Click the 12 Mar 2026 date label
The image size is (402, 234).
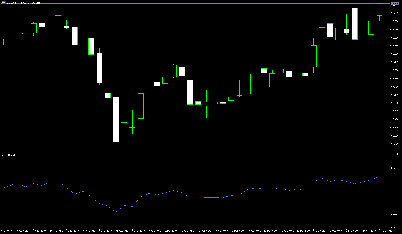coord(386,231)
